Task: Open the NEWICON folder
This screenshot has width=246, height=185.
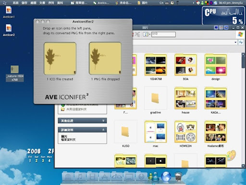Action: (x=185, y=134)
